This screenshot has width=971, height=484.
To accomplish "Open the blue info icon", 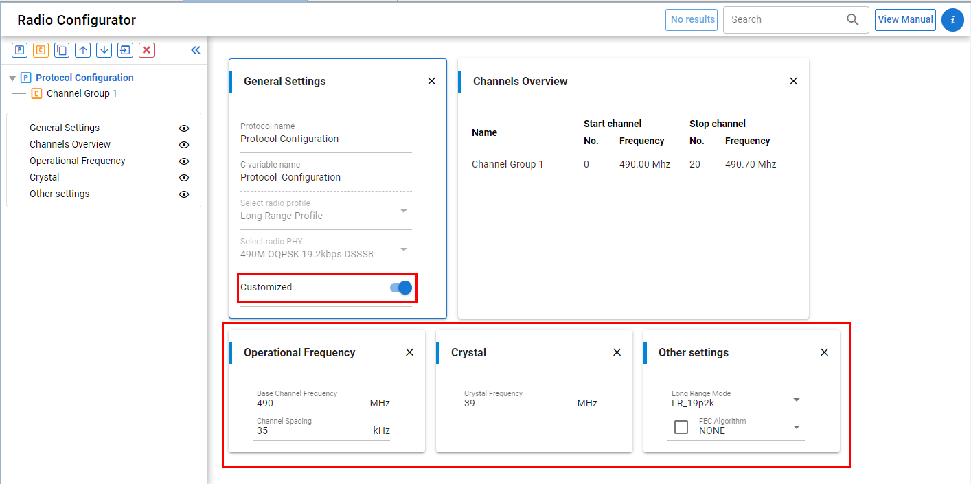I will [x=952, y=20].
